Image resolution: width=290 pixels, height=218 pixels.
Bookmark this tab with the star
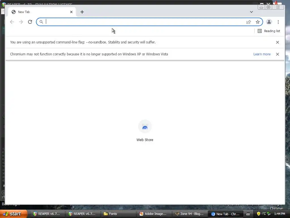point(258,22)
